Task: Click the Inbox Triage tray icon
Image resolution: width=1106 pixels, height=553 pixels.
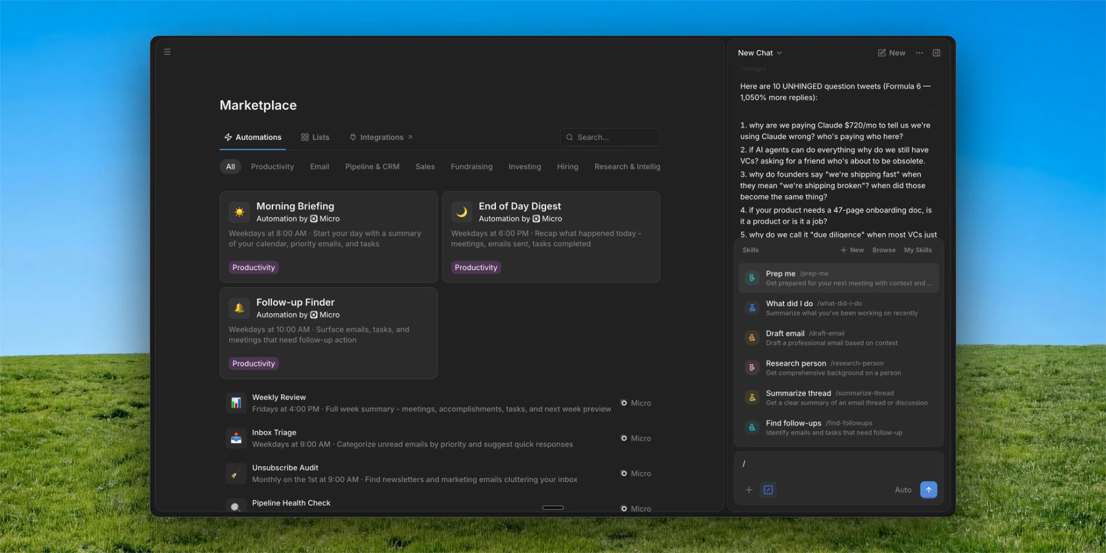Action: [236, 438]
